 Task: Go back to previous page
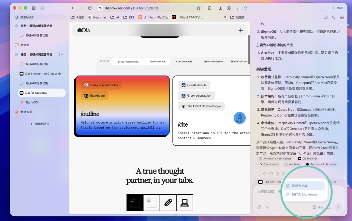[72, 8]
